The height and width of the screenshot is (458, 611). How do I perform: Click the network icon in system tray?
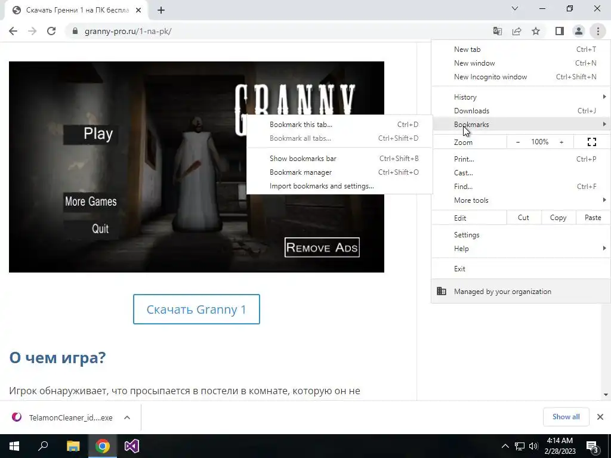point(520,446)
